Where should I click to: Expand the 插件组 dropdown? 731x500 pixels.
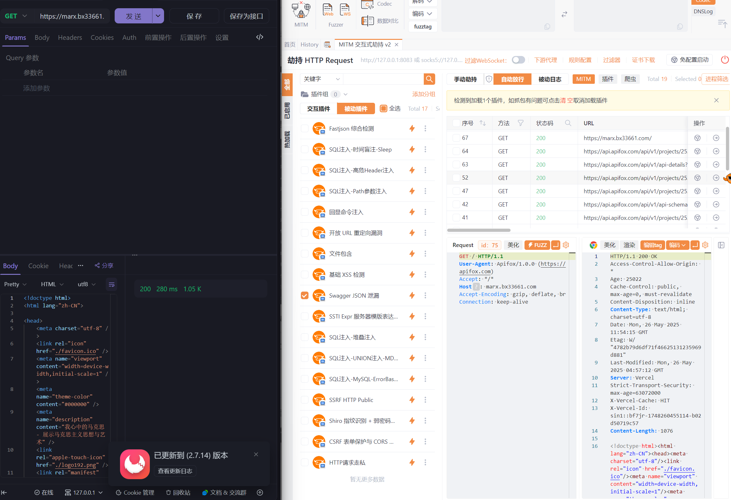[x=346, y=94]
